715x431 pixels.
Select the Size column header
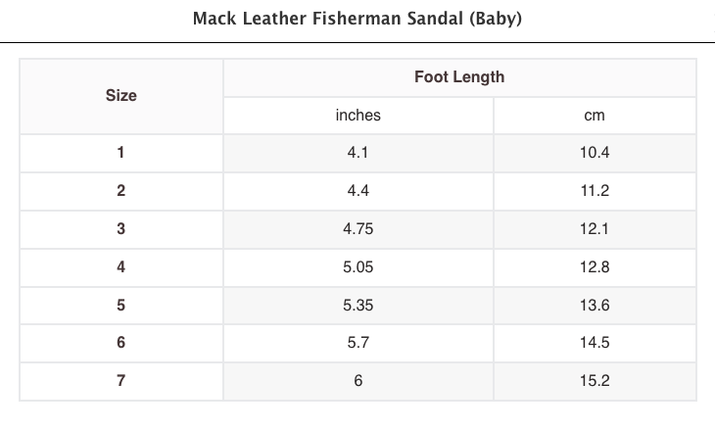coord(121,96)
